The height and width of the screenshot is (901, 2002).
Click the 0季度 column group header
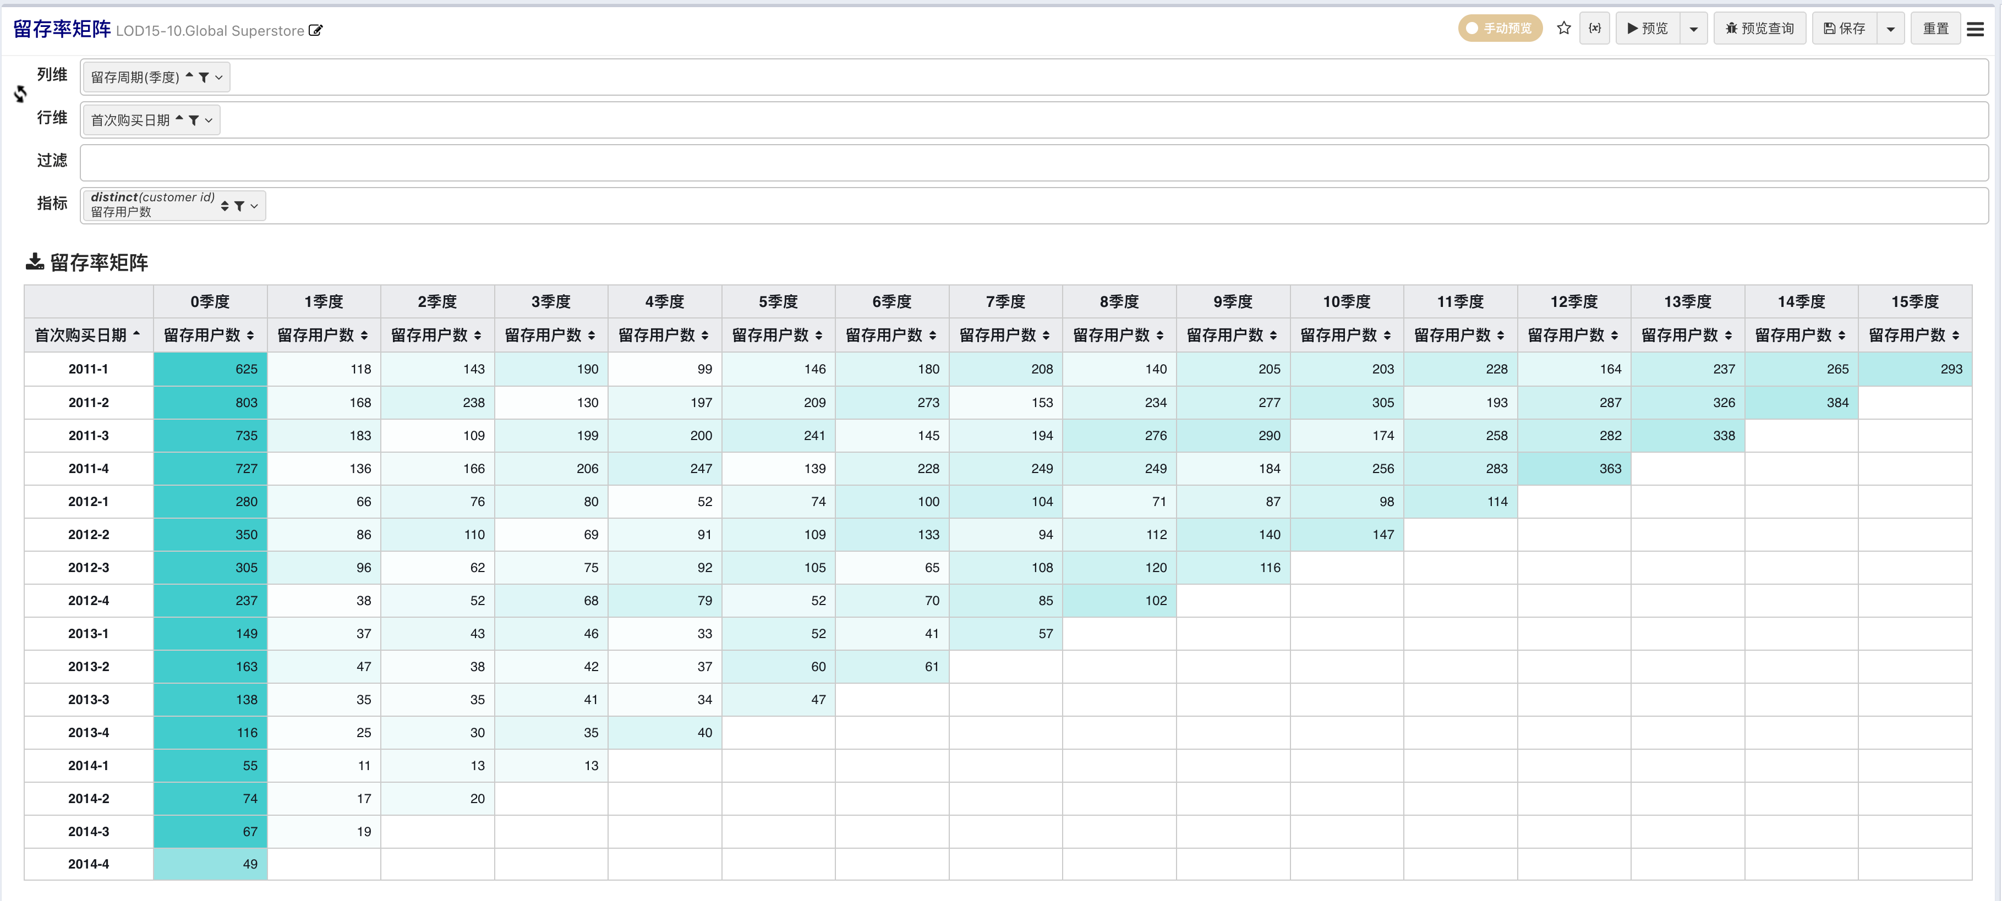point(210,301)
